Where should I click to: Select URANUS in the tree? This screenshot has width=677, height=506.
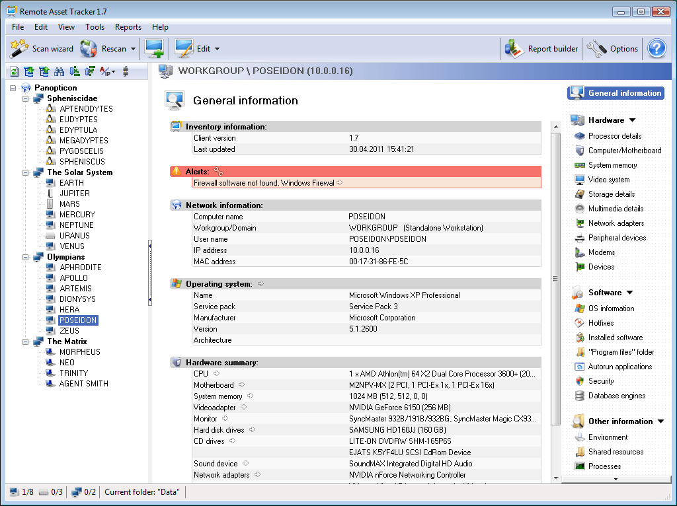pyautogui.click(x=75, y=236)
